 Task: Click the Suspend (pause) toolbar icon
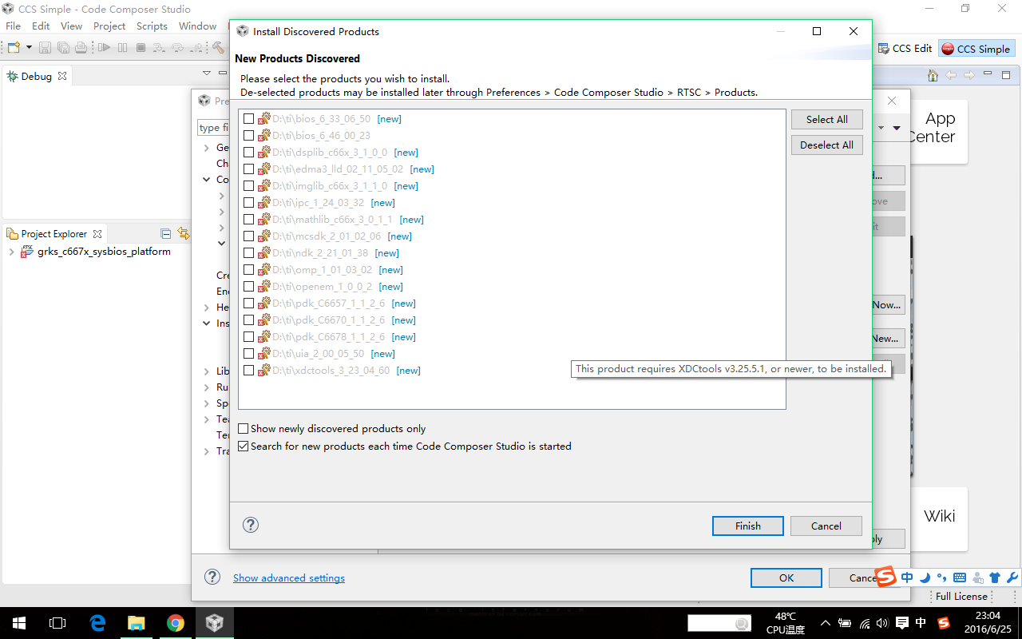coord(122,48)
